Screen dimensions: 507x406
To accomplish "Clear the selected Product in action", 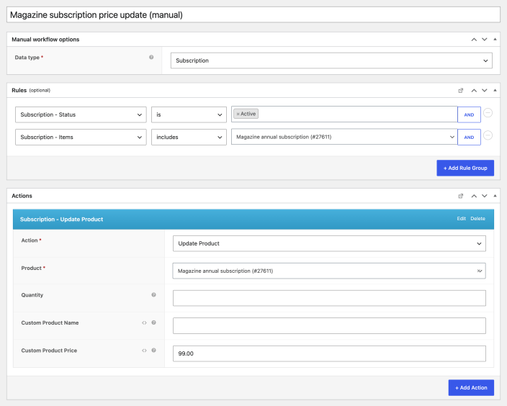I will 479,271.
